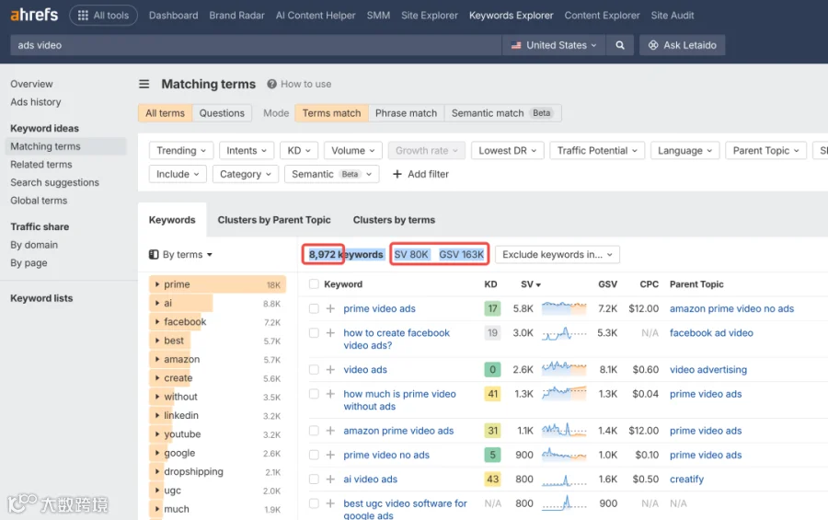
Task: Click plus icon beside prime video ads
Action: pyautogui.click(x=330, y=308)
